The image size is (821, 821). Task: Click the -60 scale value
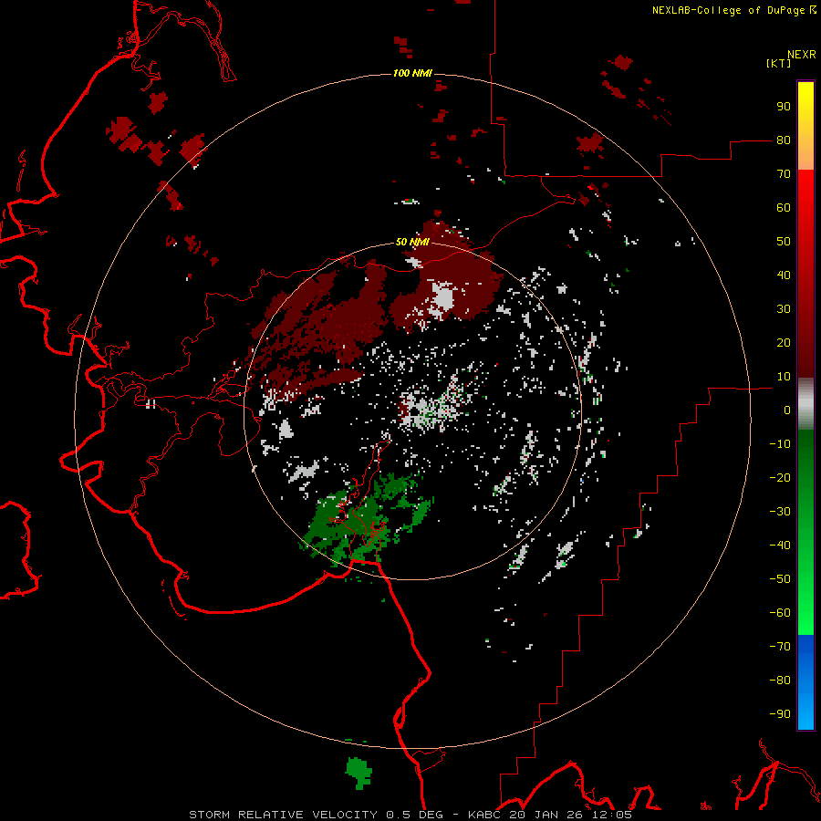tap(780, 613)
